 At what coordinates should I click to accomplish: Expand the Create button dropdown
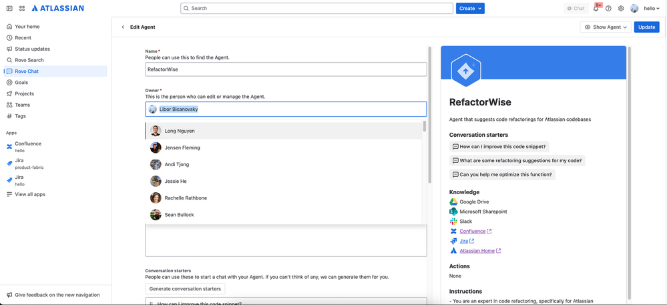coord(480,8)
